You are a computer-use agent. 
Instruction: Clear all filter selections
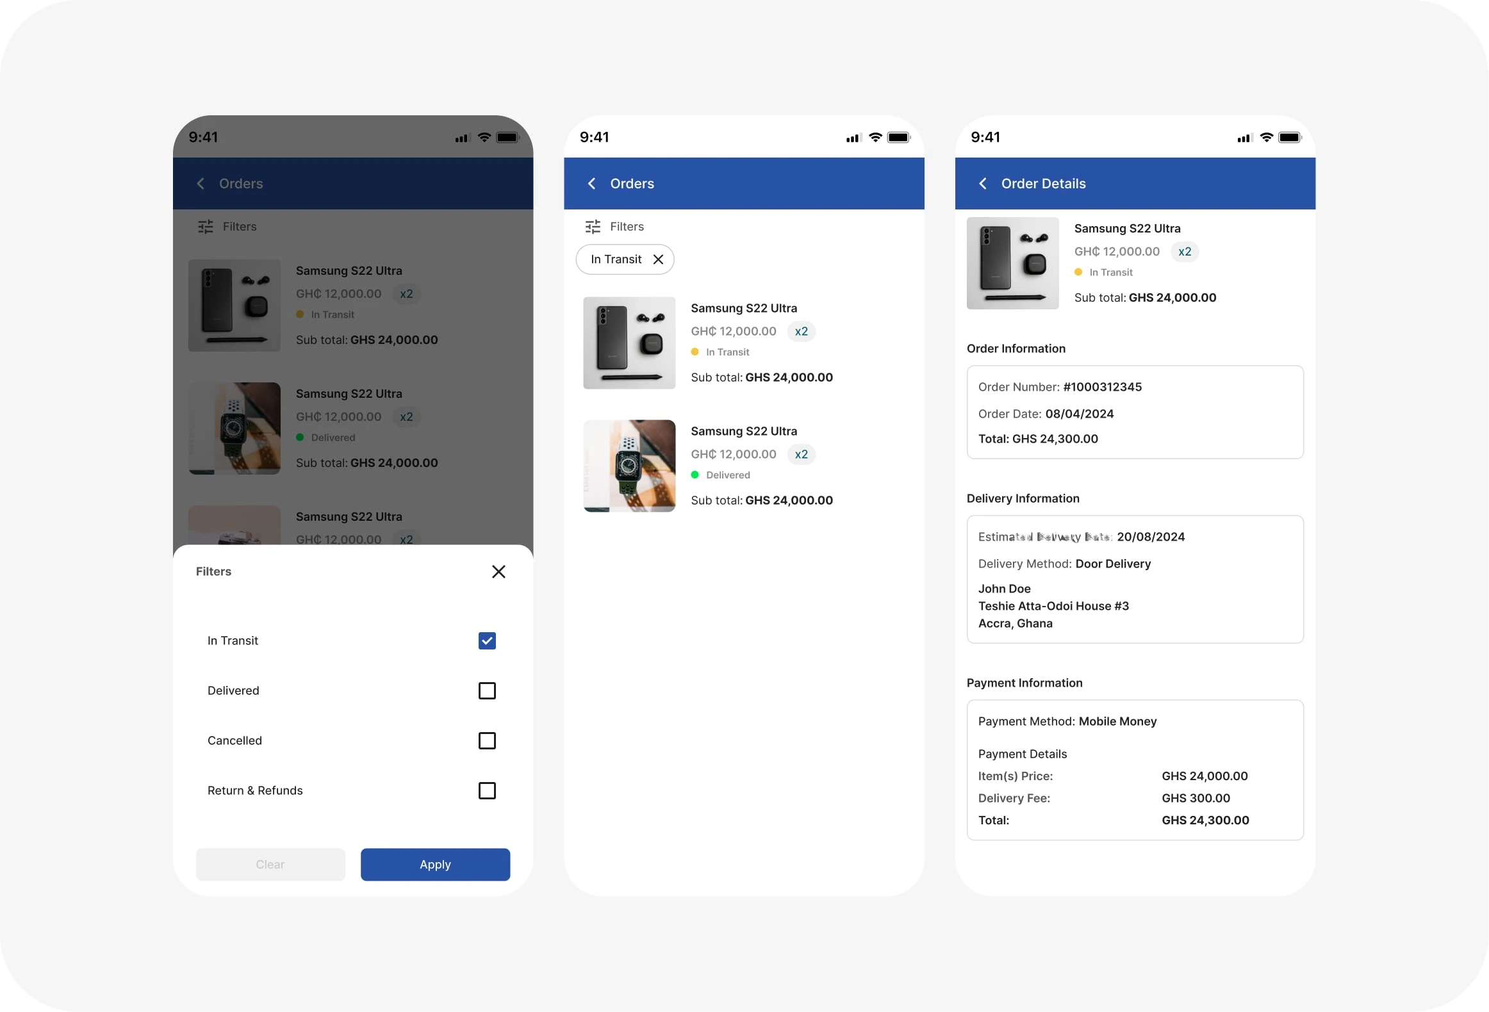pyautogui.click(x=270, y=864)
